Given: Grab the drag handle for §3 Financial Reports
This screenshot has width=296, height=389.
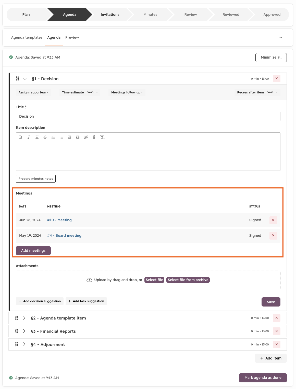Looking at the screenshot, I should coord(16,331).
